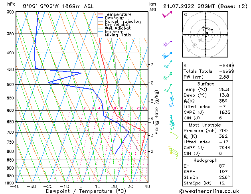Click the '450' hPa pressure label
The height and width of the screenshot is (194, 251).
[x=11, y=69]
